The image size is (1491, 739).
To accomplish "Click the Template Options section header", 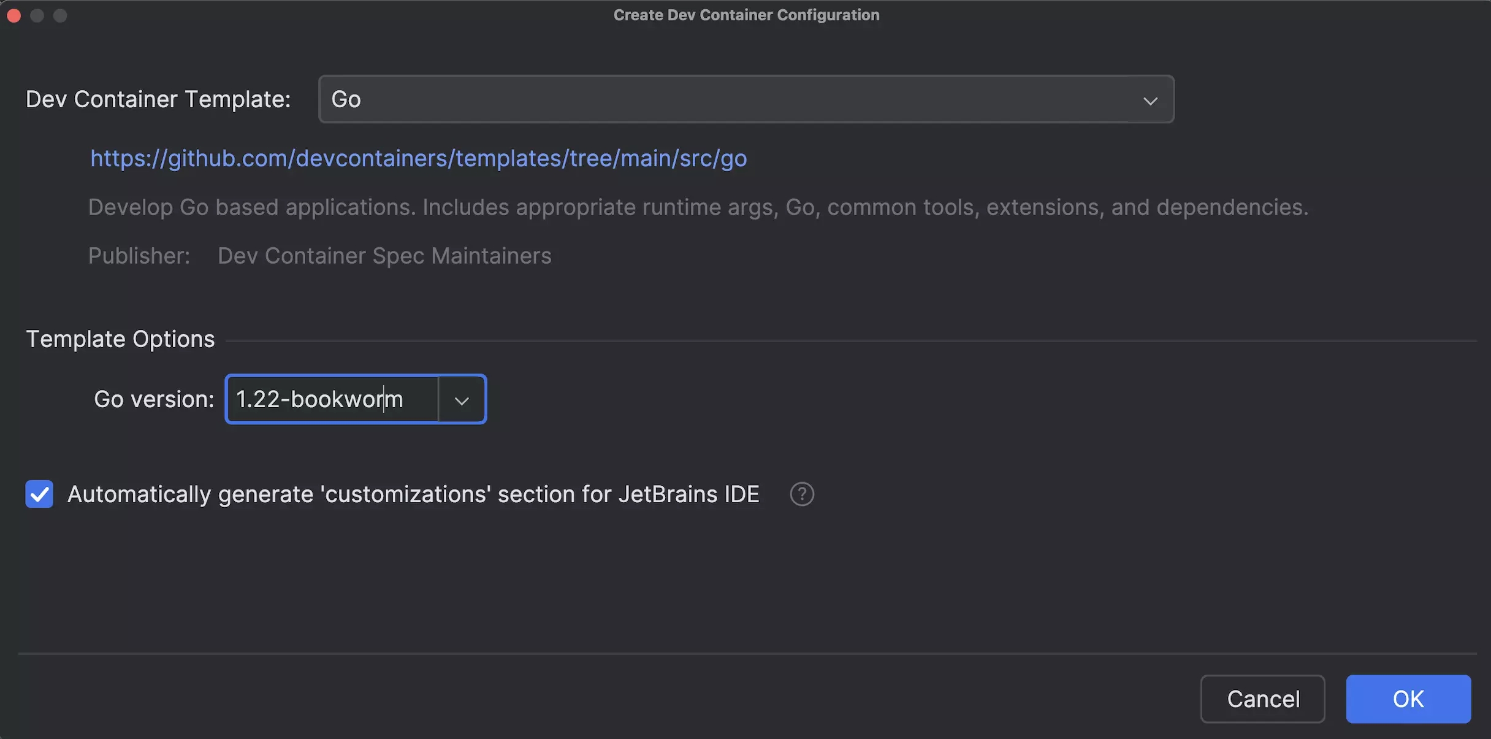I will [120, 339].
